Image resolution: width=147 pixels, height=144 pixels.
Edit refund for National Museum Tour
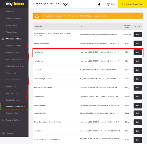click(138, 43)
